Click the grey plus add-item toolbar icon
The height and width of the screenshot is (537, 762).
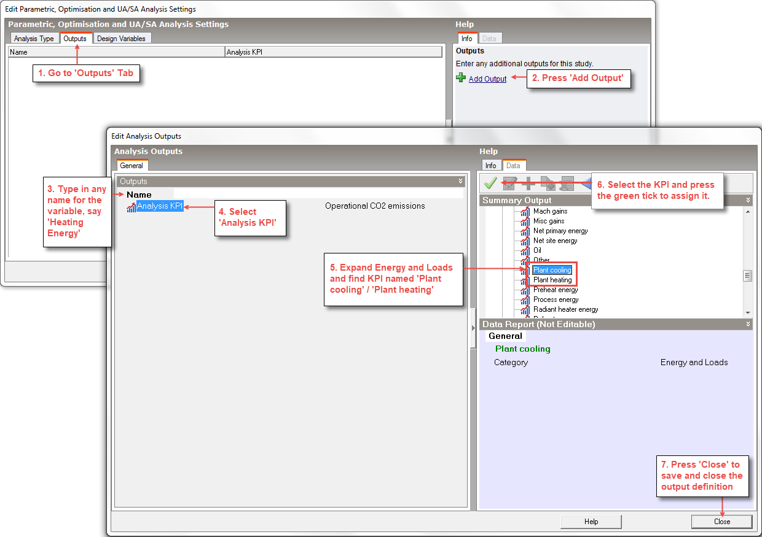[x=528, y=183]
